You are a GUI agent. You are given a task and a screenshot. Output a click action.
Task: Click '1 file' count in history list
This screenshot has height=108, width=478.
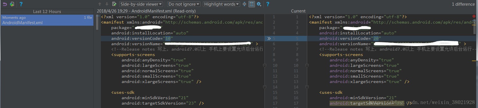tap(88, 18)
